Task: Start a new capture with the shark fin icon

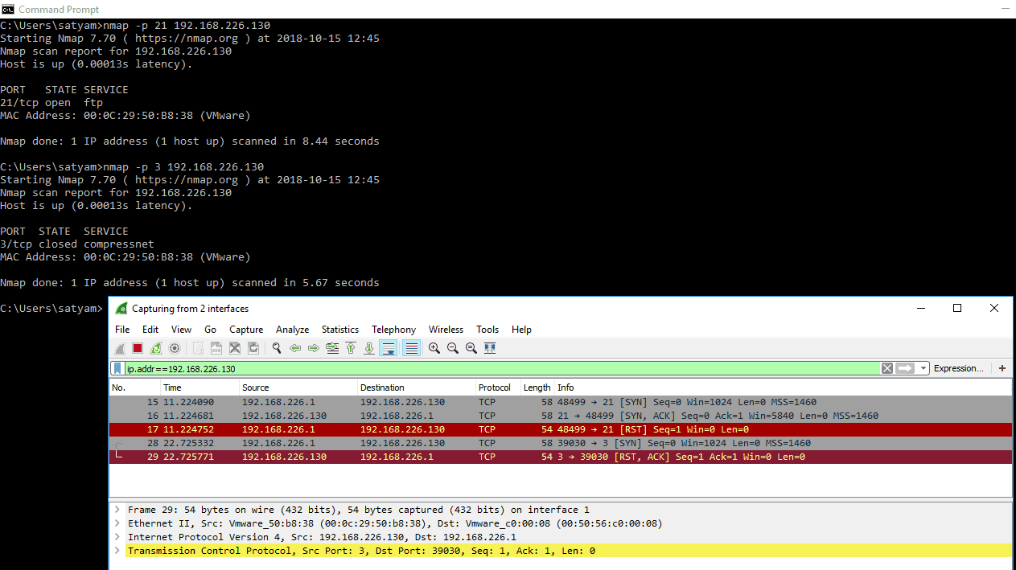Action: 118,347
